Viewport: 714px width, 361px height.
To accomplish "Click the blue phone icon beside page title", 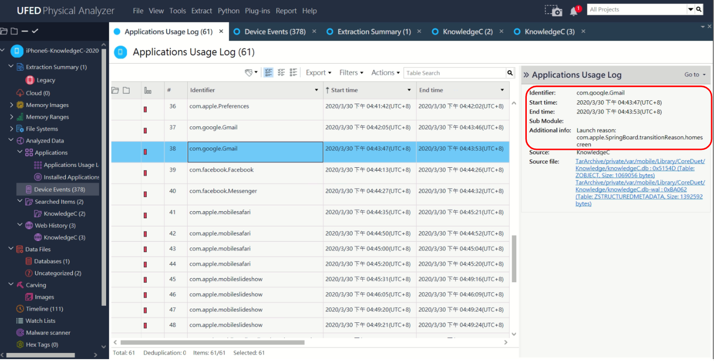I will coord(121,52).
